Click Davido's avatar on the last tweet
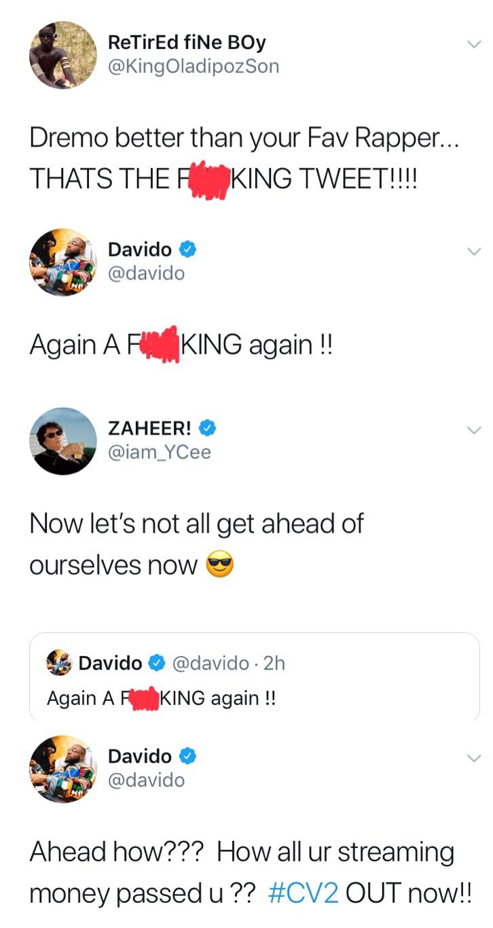Screen dimensions: 493x928 click(62, 768)
